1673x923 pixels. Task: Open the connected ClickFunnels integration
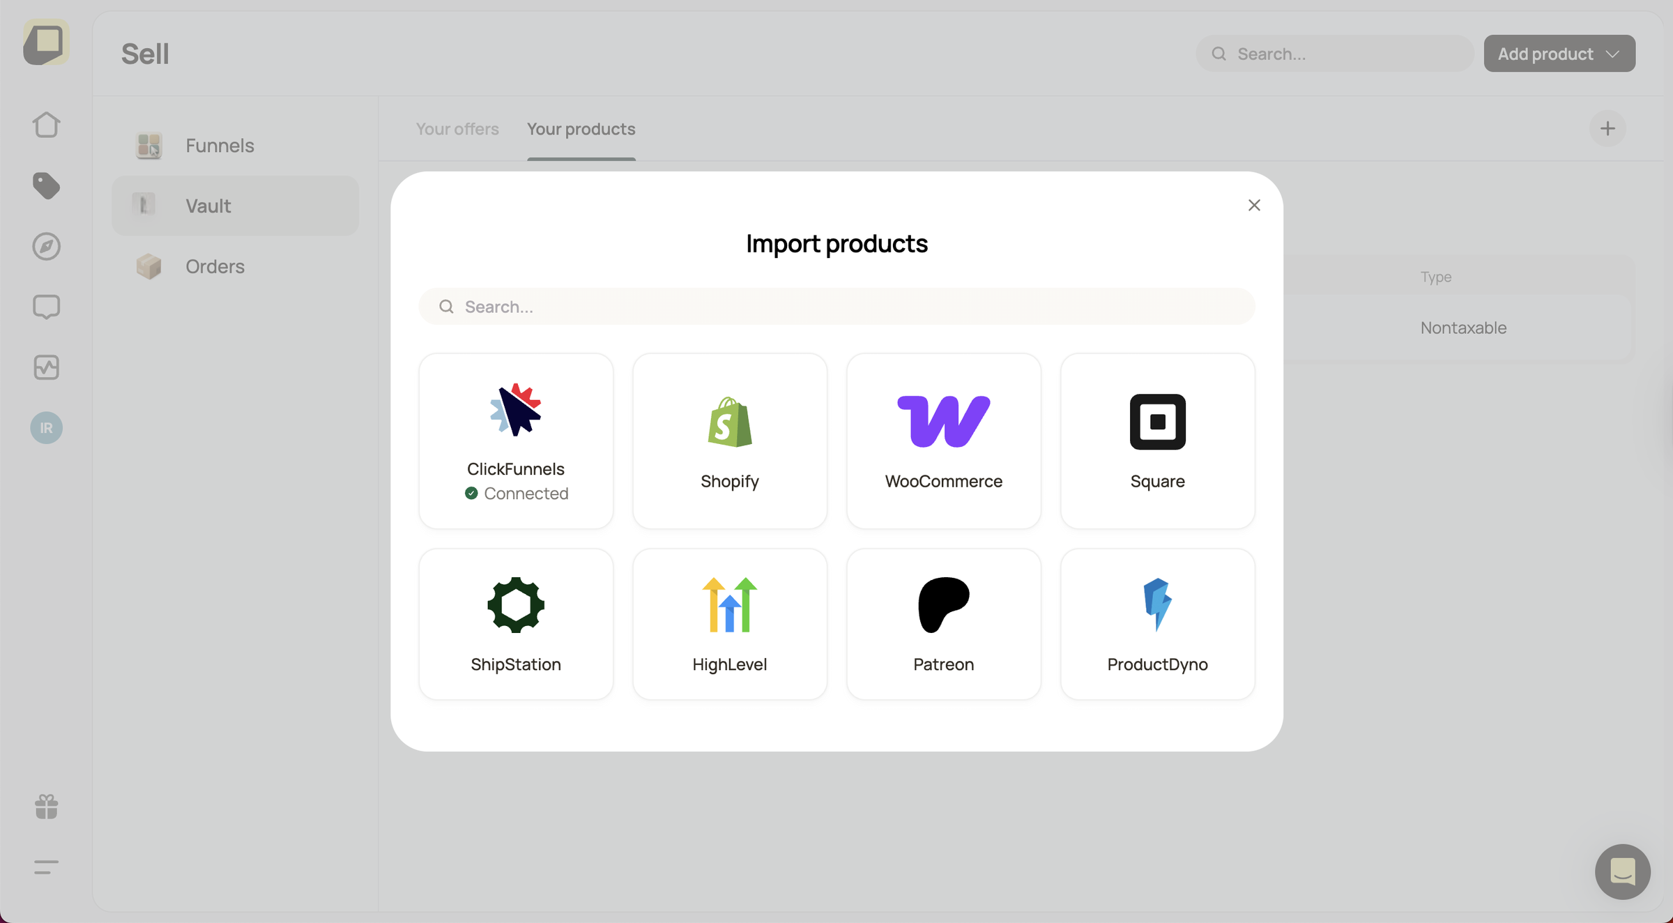tap(515, 441)
